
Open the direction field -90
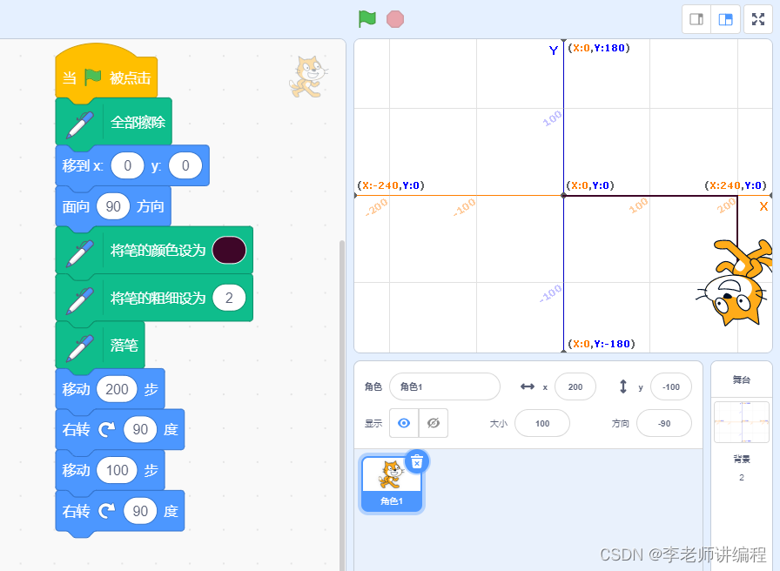[664, 423]
